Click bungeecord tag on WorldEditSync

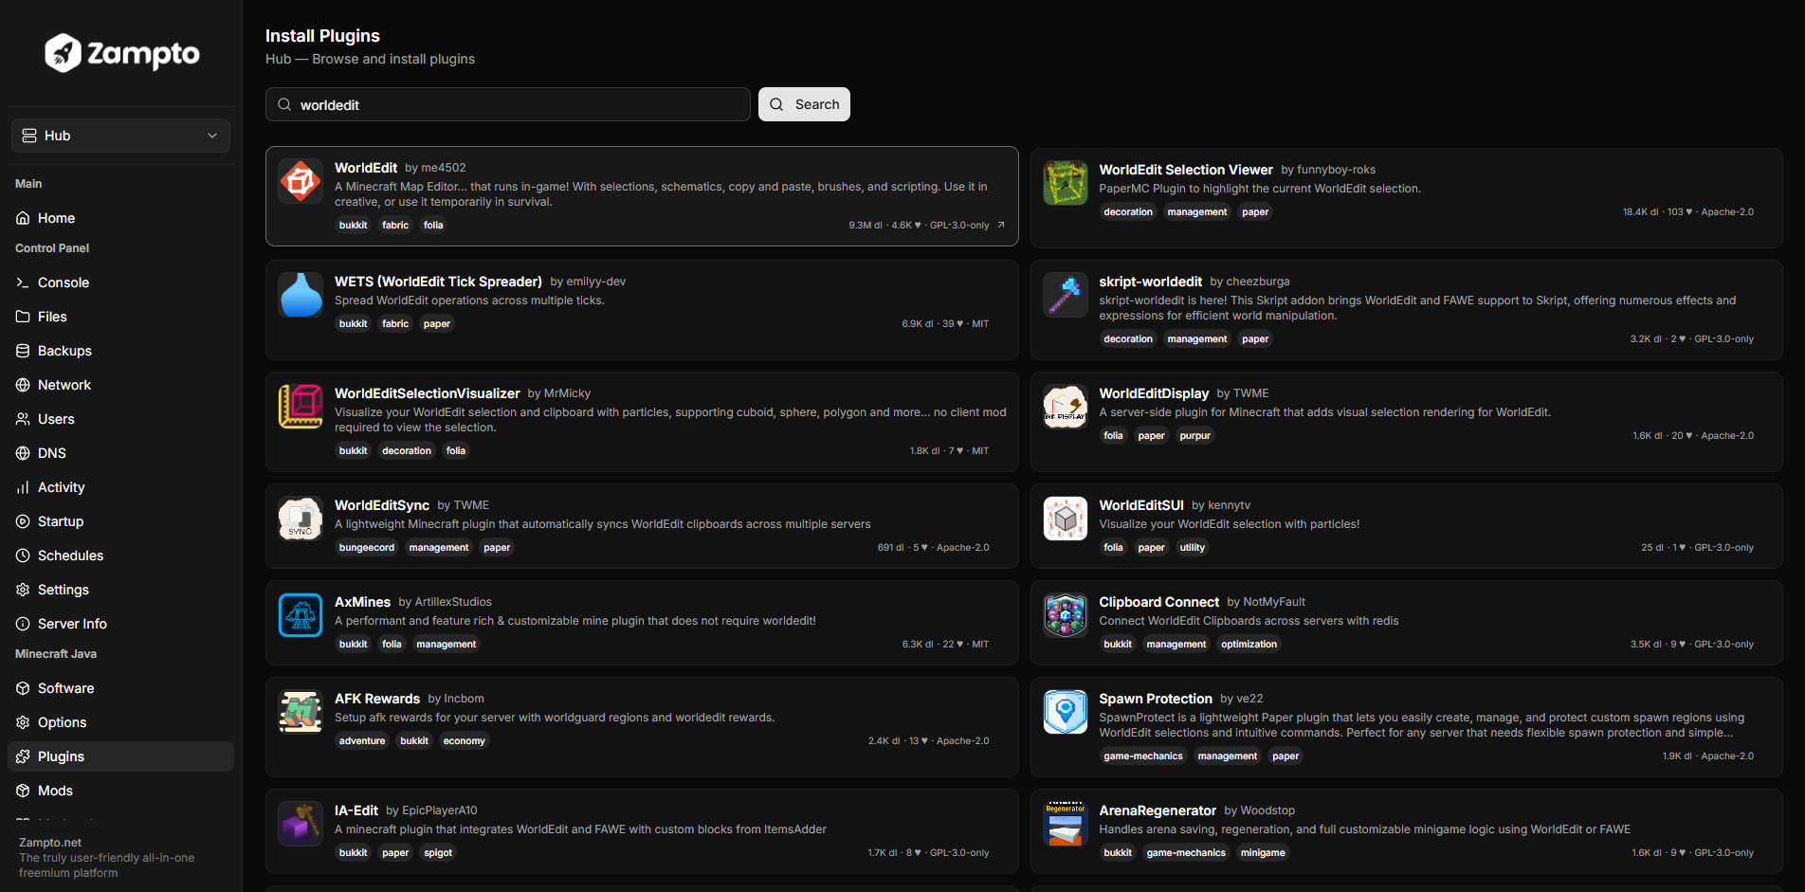point(367,548)
